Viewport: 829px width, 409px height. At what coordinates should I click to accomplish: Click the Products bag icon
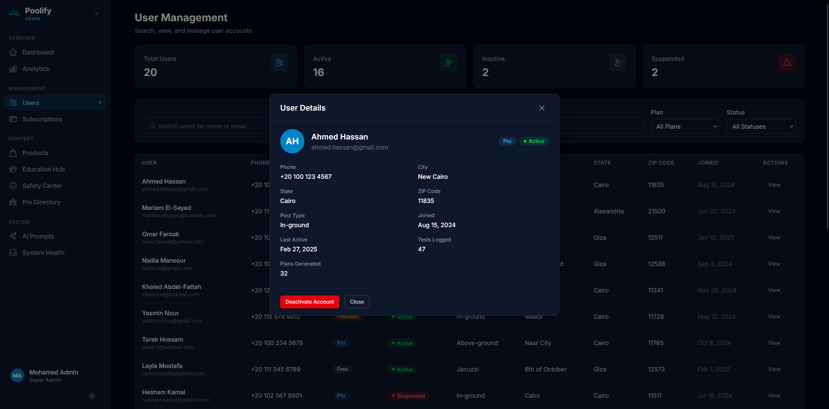[13, 153]
